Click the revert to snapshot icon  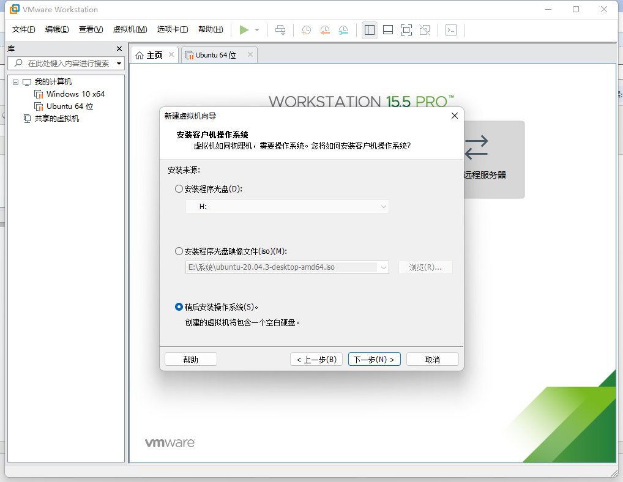point(325,30)
